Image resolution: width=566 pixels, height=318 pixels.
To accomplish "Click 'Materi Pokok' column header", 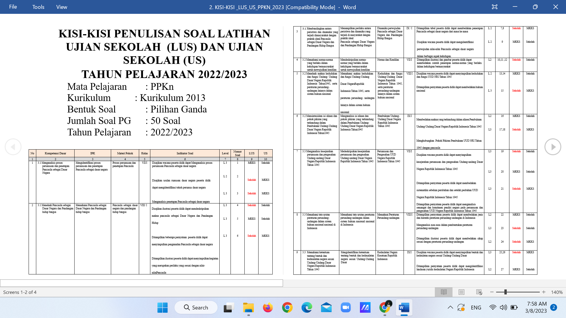I will 125,153.
